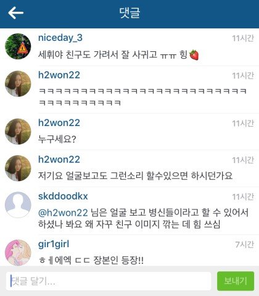Open niceday_3's profile picture

point(18,46)
